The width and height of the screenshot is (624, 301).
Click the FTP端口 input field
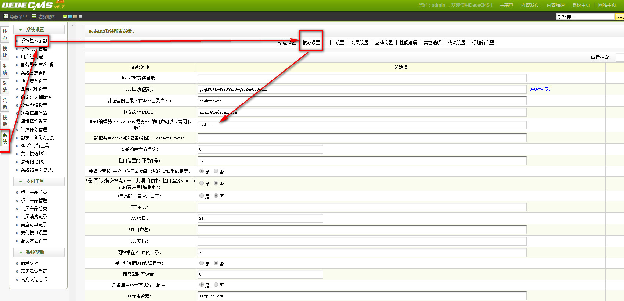point(260,218)
